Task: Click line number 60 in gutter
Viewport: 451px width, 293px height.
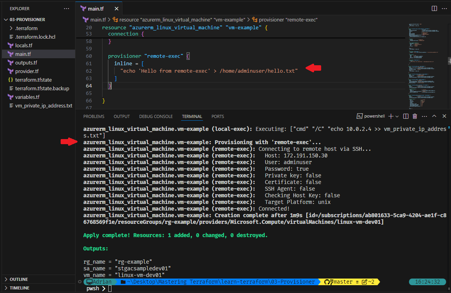Action: tap(89, 56)
